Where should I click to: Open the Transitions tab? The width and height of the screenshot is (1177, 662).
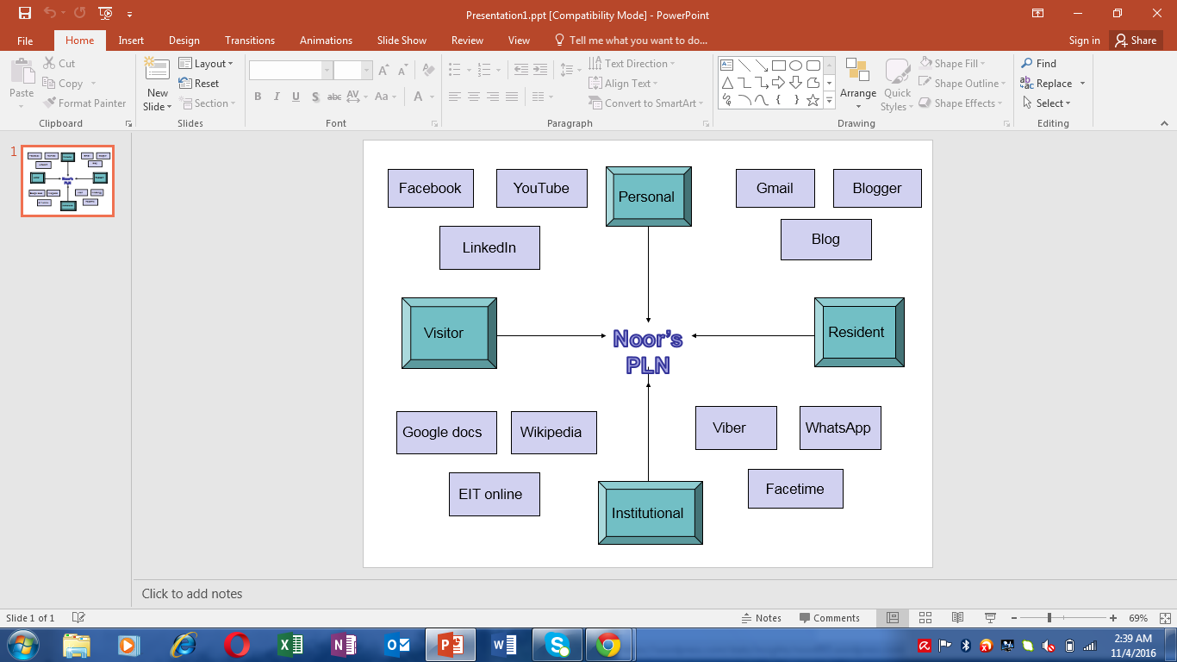click(250, 41)
